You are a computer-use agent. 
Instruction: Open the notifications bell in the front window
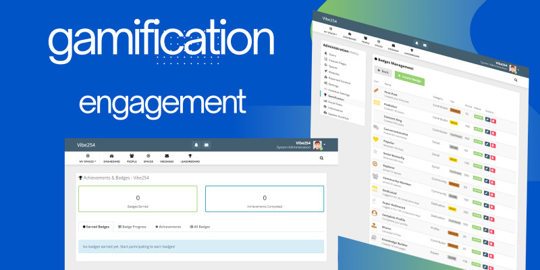point(196,144)
